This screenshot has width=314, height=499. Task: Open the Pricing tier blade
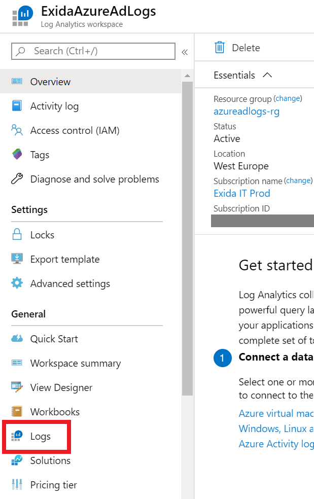tap(53, 485)
